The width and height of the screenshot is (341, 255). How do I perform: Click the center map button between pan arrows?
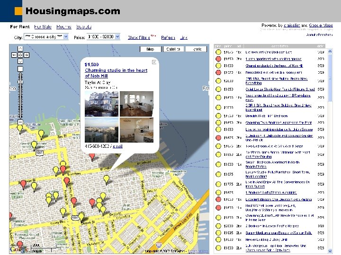click(20, 55)
